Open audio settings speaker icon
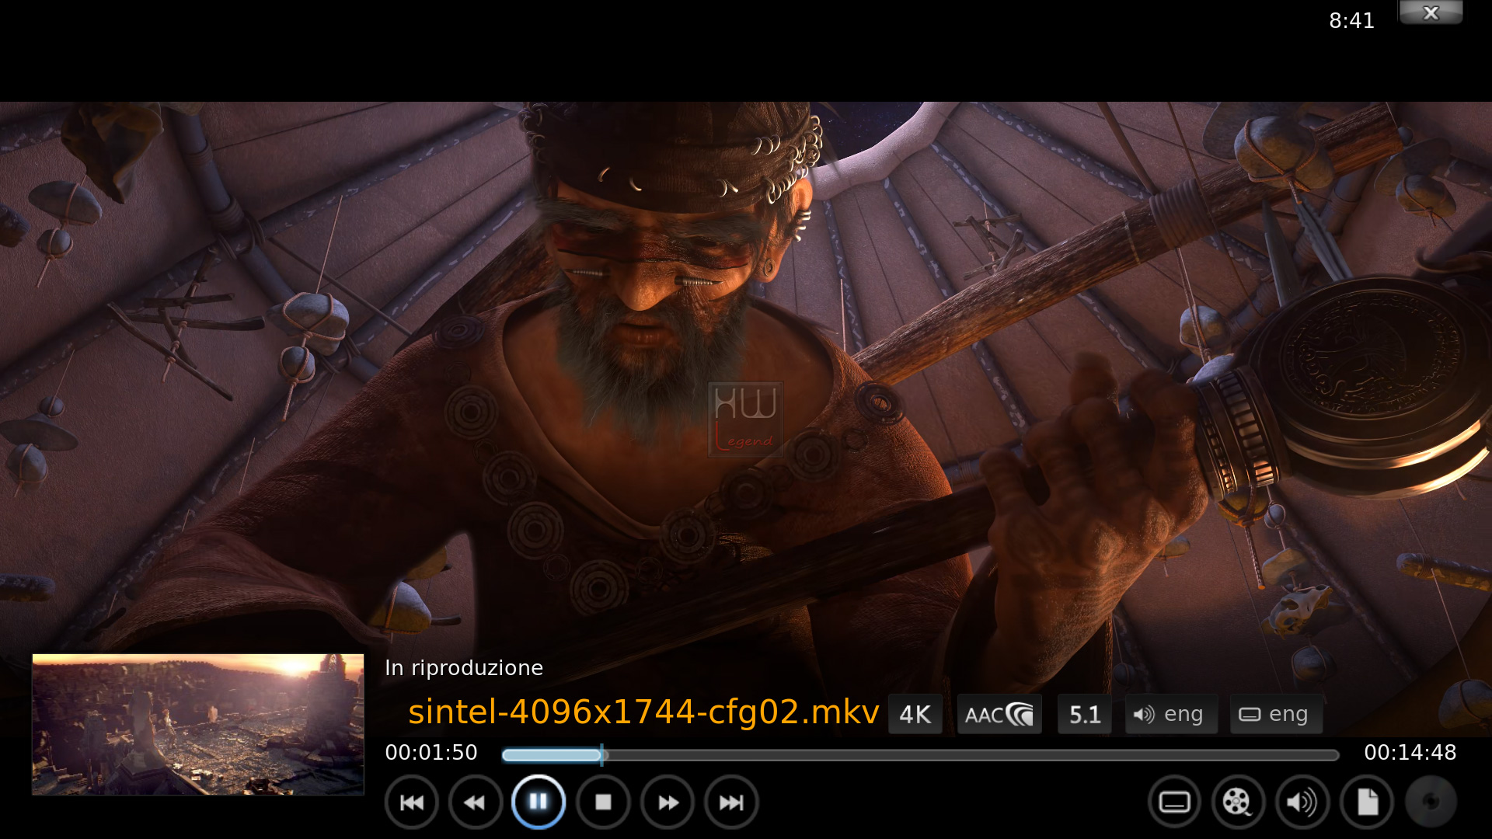Screen dimensions: 1492x839 1302,802
